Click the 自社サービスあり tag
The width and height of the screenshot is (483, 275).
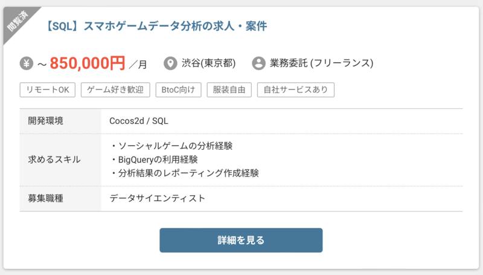[x=296, y=90]
